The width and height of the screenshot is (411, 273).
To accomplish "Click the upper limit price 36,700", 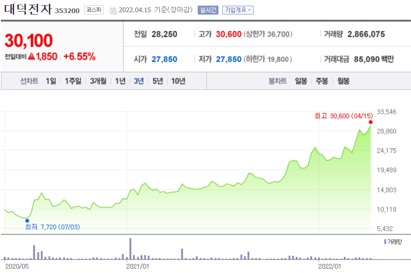I will 278,34.
